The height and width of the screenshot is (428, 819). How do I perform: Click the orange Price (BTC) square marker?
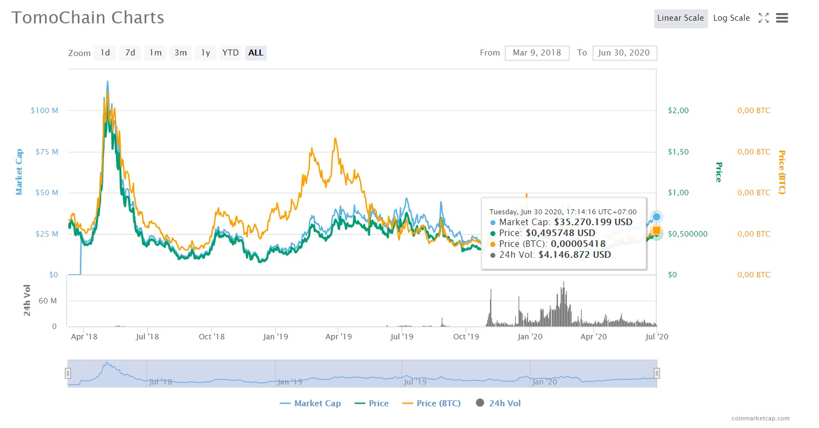tap(656, 231)
